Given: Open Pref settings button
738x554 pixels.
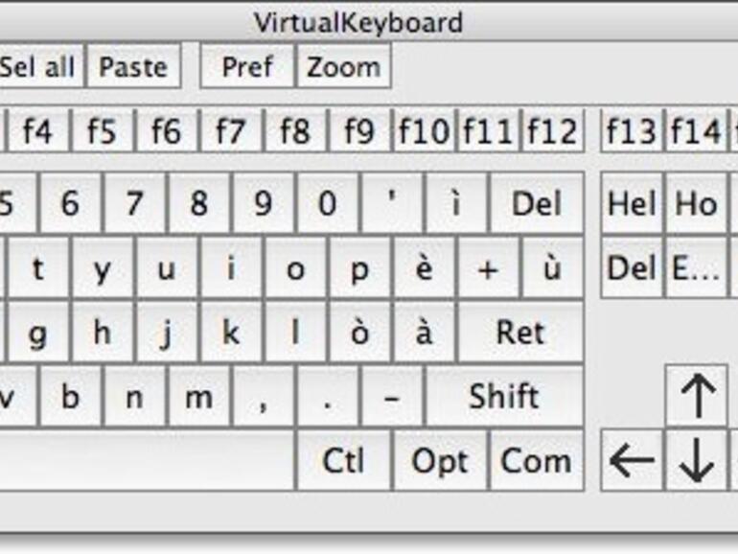Looking at the screenshot, I should coord(247,67).
